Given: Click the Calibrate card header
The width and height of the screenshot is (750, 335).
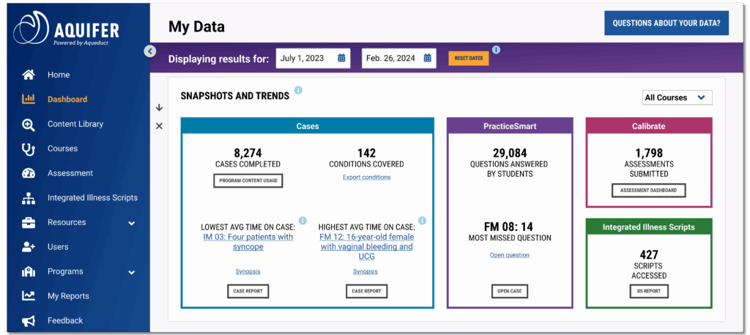Looking at the screenshot, I should [x=649, y=126].
